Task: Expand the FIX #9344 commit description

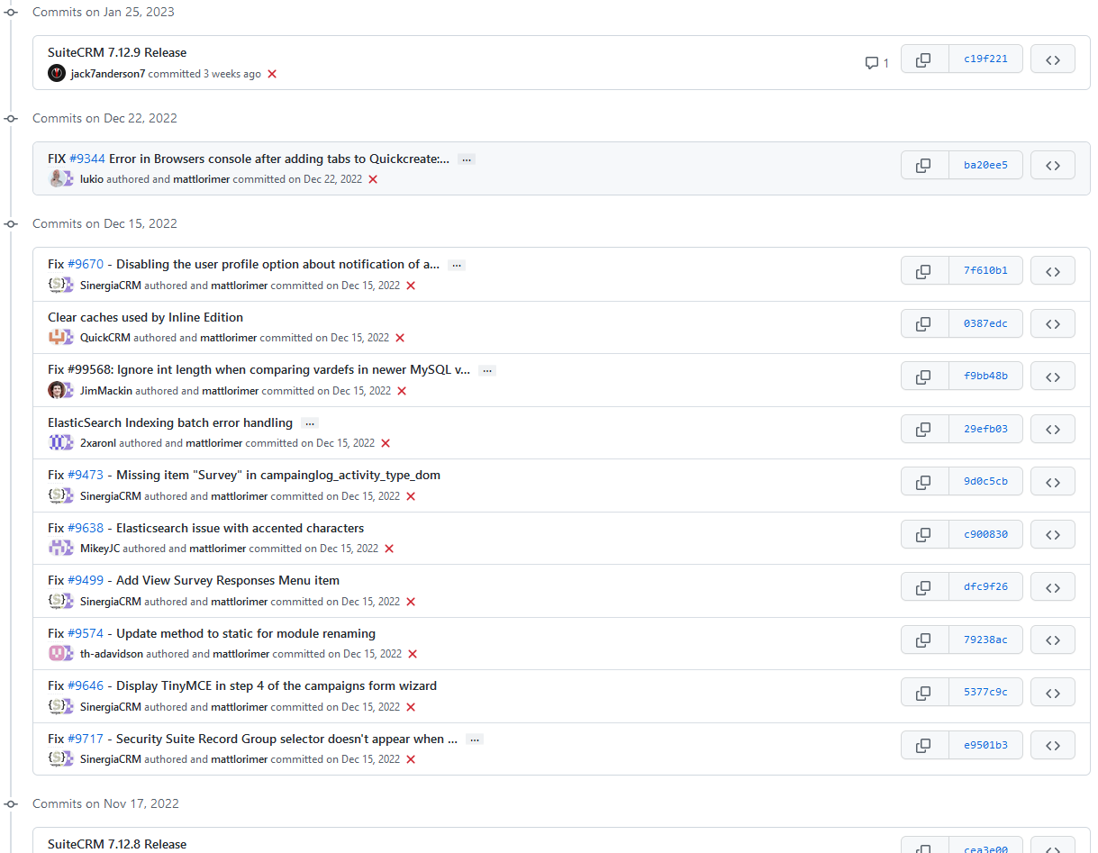Action: 466,159
